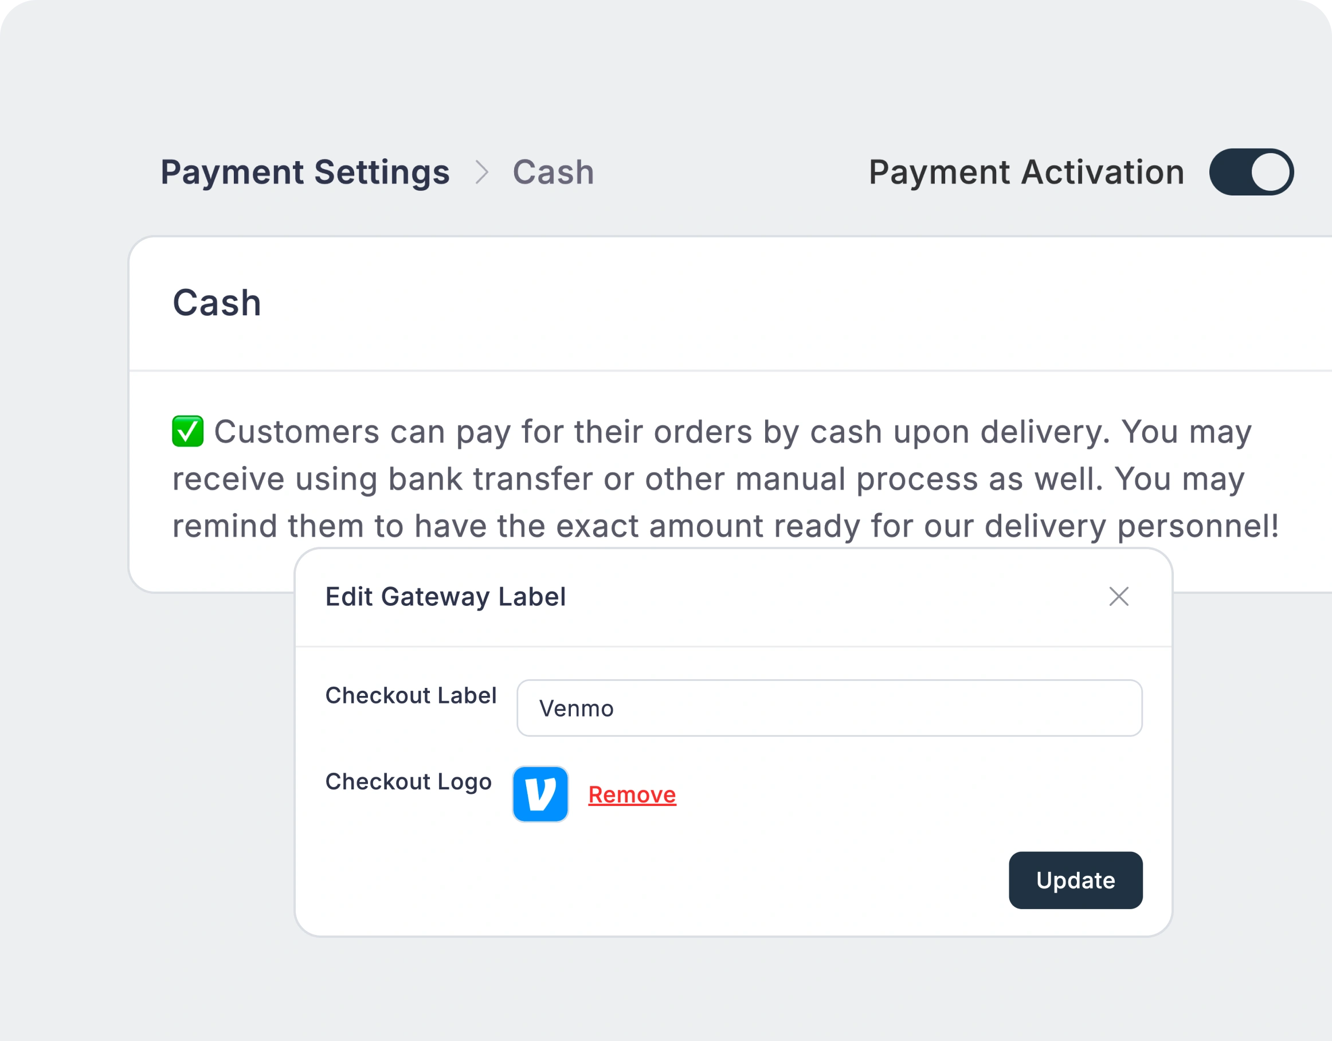
Task: Focus the Checkout Label text field
Action: click(829, 707)
